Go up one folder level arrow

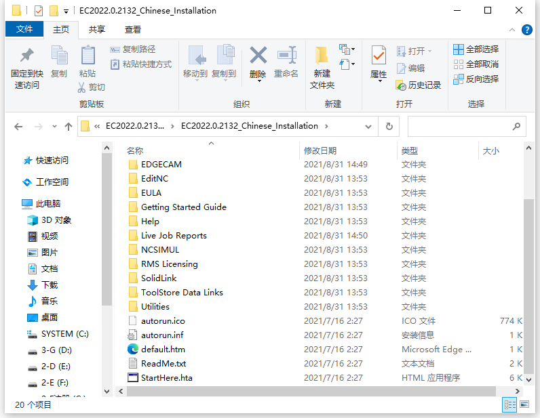(69, 127)
